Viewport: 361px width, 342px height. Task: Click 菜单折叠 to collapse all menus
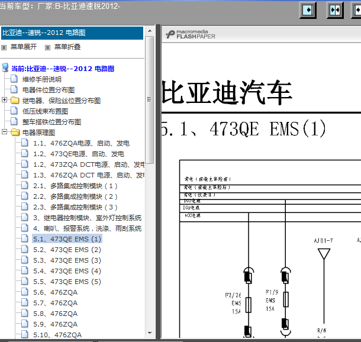[67, 47]
